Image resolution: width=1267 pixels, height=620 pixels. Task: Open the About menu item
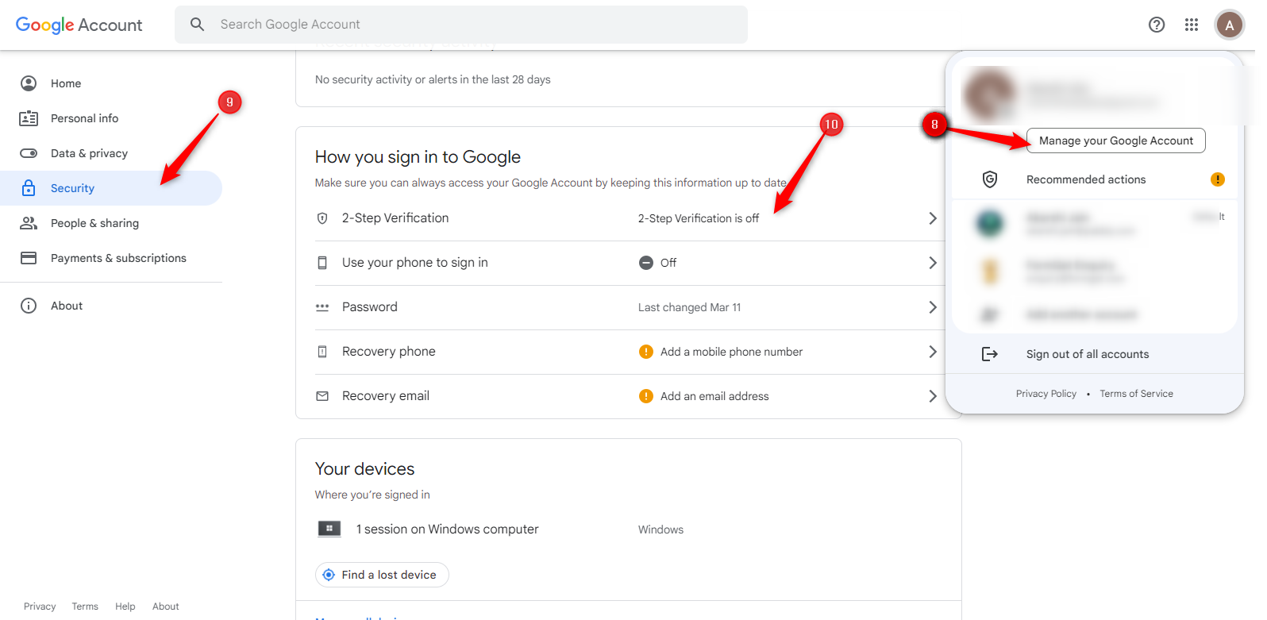[x=111, y=306]
